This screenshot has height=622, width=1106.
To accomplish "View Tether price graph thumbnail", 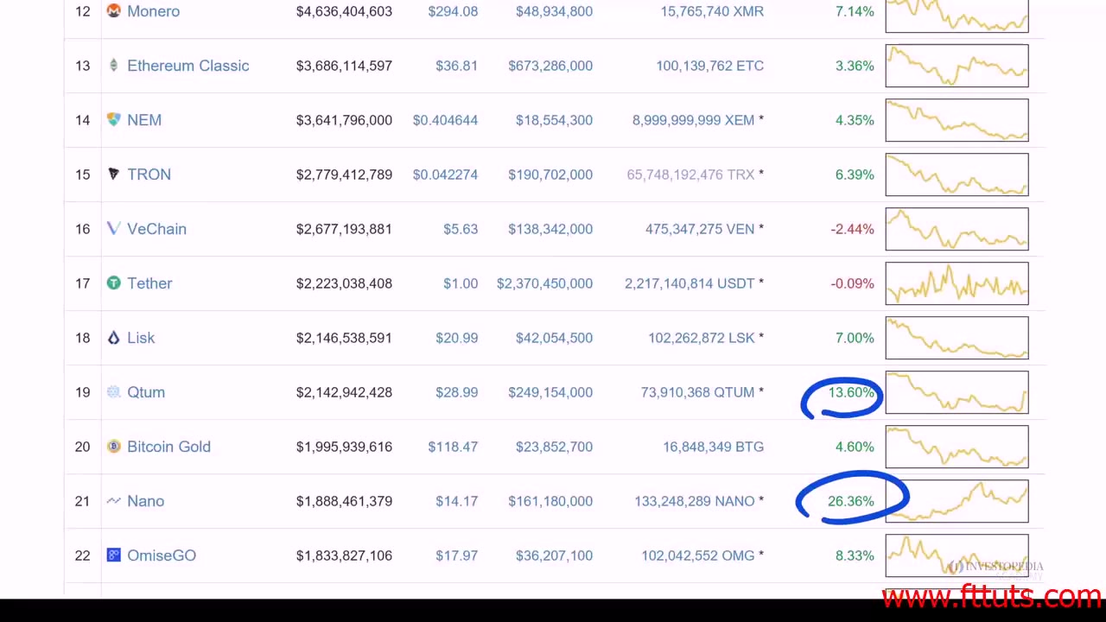I will point(957,283).
